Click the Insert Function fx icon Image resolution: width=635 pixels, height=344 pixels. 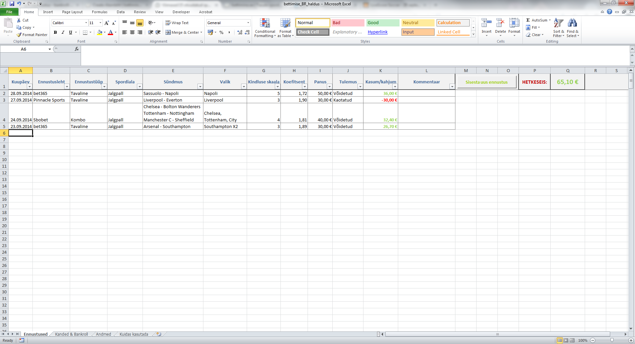pyautogui.click(x=76, y=49)
